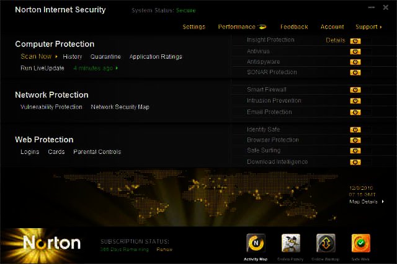Expand the Support menu arrow
Image resolution: width=397 pixels, height=264 pixels.
click(381, 27)
